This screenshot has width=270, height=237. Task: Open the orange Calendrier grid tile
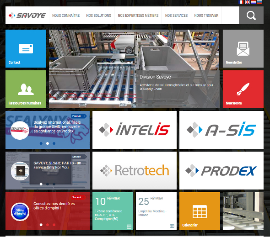point(200,211)
